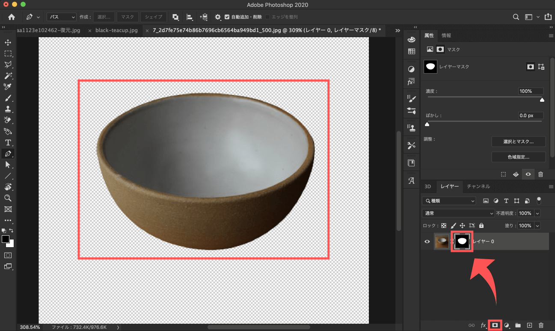Select the Magic Wand tool
Screen dimensions: 555x331
pos(8,76)
